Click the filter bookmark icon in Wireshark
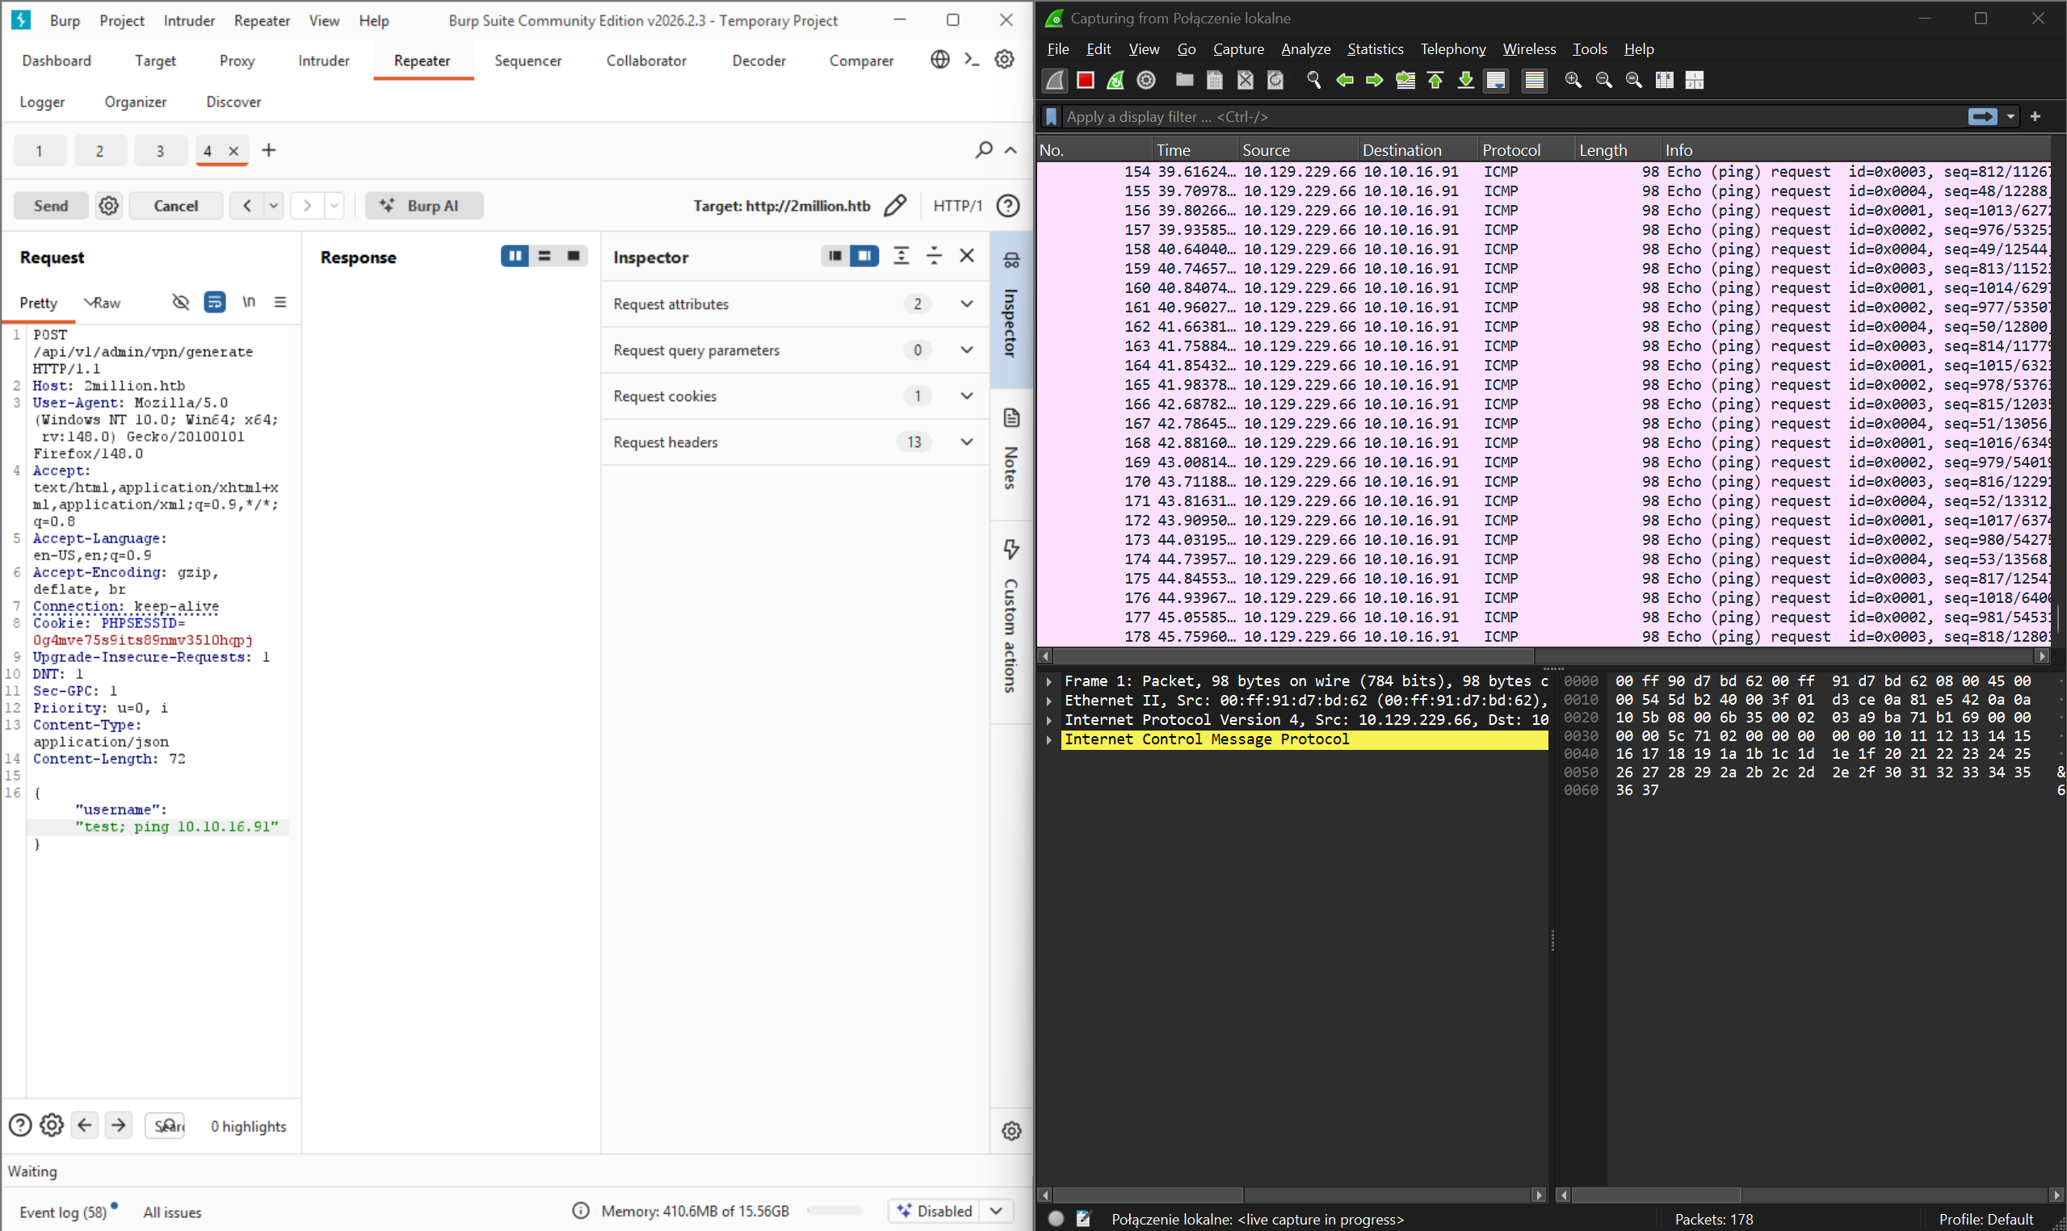 pyautogui.click(x=1051, y=116)
